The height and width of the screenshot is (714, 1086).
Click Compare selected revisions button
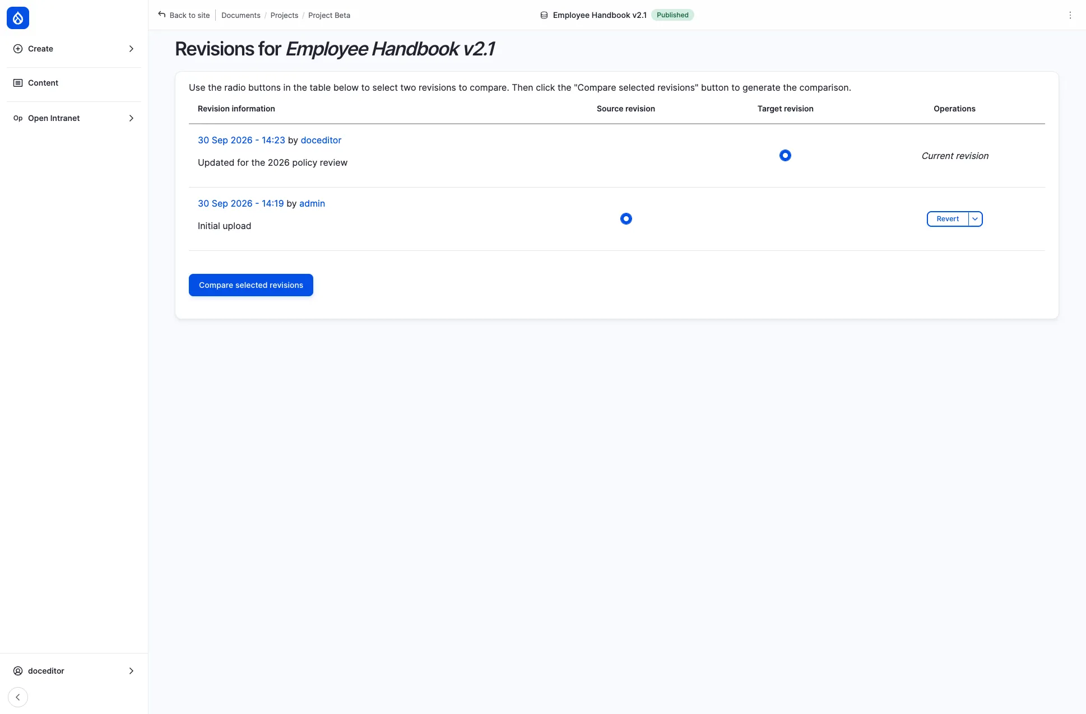pos(251,285)
